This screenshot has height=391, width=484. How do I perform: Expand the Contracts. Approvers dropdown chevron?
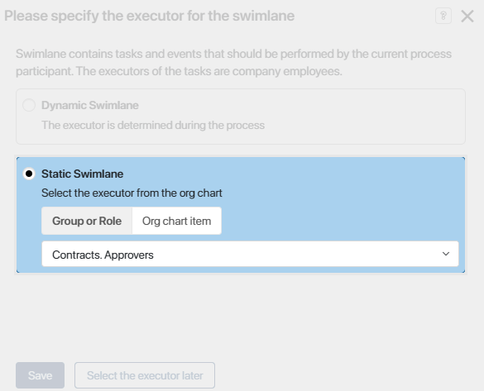coord(446,254)
